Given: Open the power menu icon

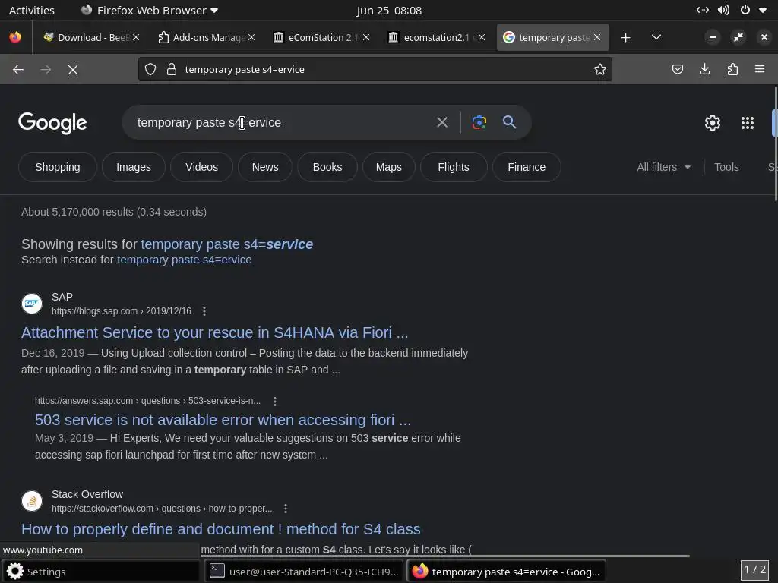Looking at the screenshot, I should click(x=745, y=11).
